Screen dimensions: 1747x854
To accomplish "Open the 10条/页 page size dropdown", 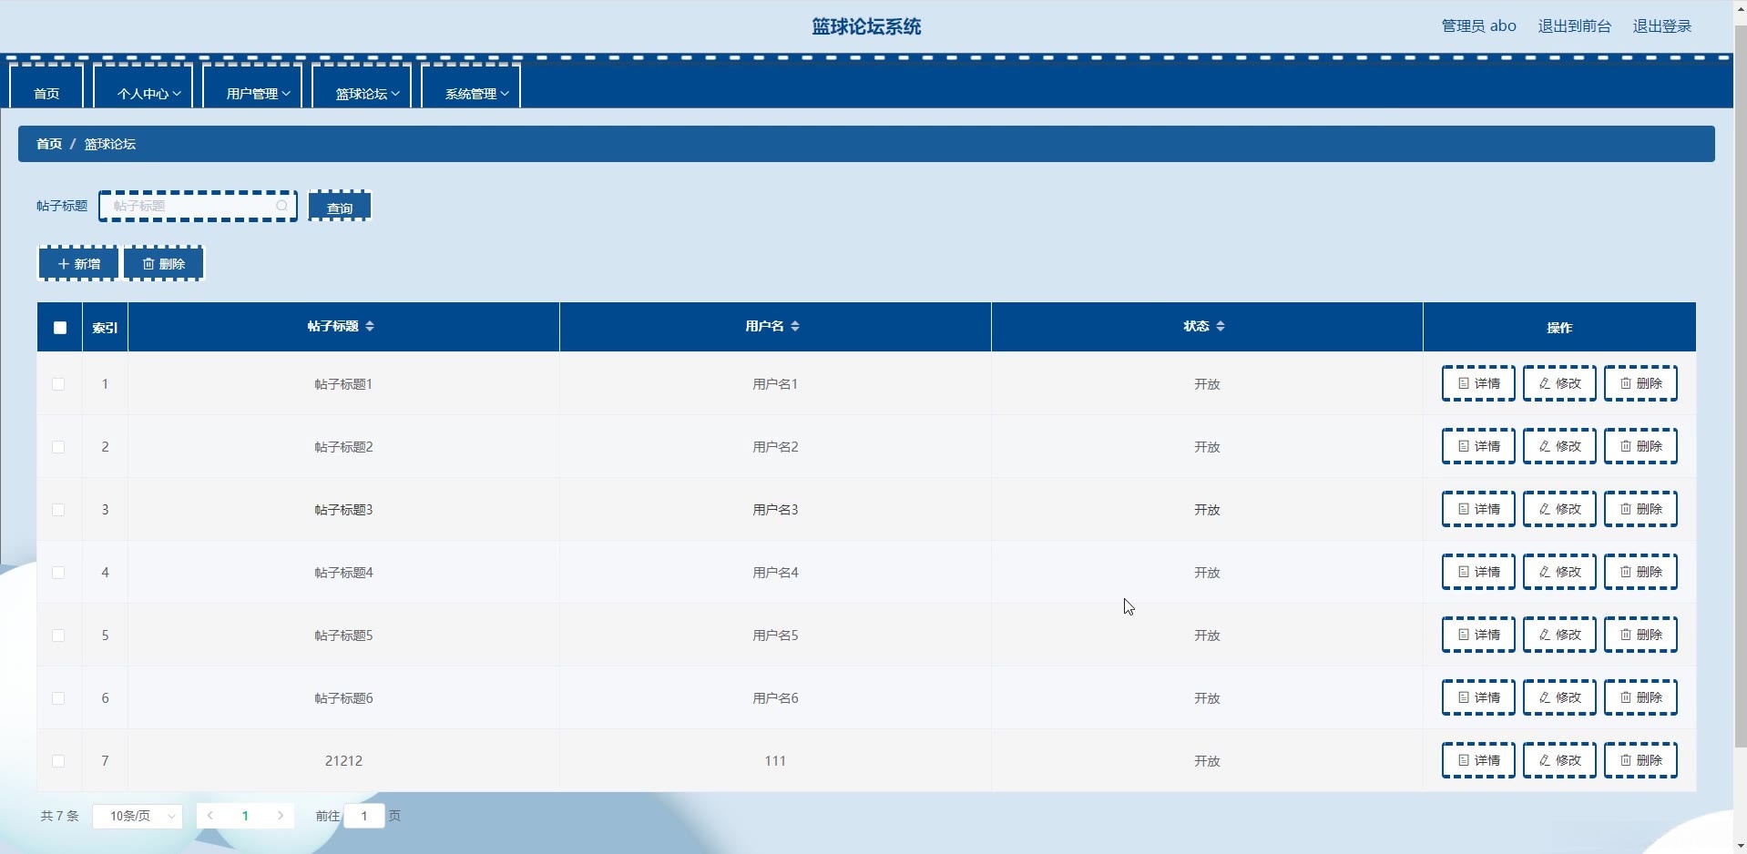I will coord(138,816).
